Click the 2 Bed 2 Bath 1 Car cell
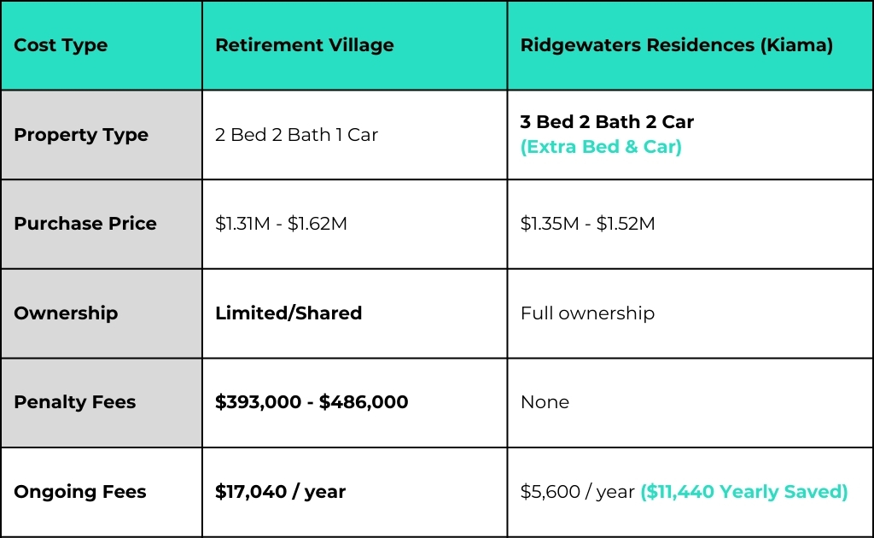Screen dimensions: 874x538 coord(354,135)
